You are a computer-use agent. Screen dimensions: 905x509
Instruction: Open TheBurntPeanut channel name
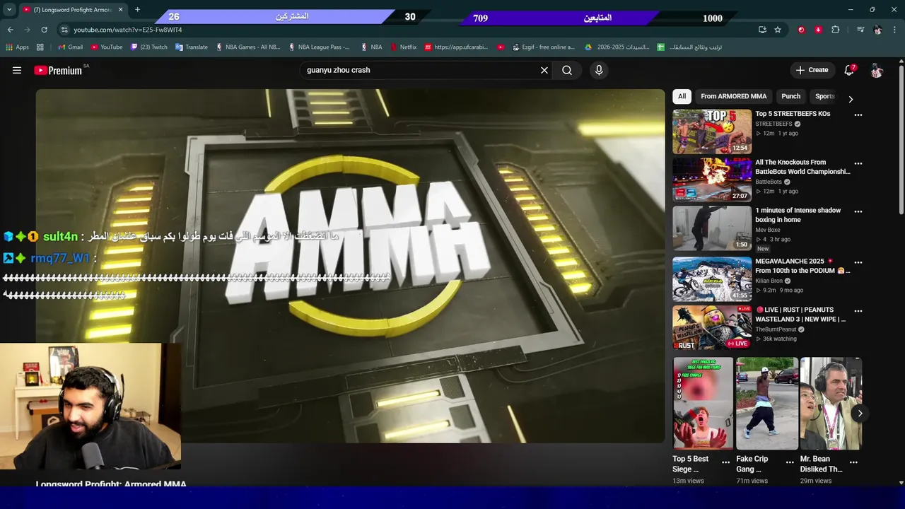click(776, 329)
